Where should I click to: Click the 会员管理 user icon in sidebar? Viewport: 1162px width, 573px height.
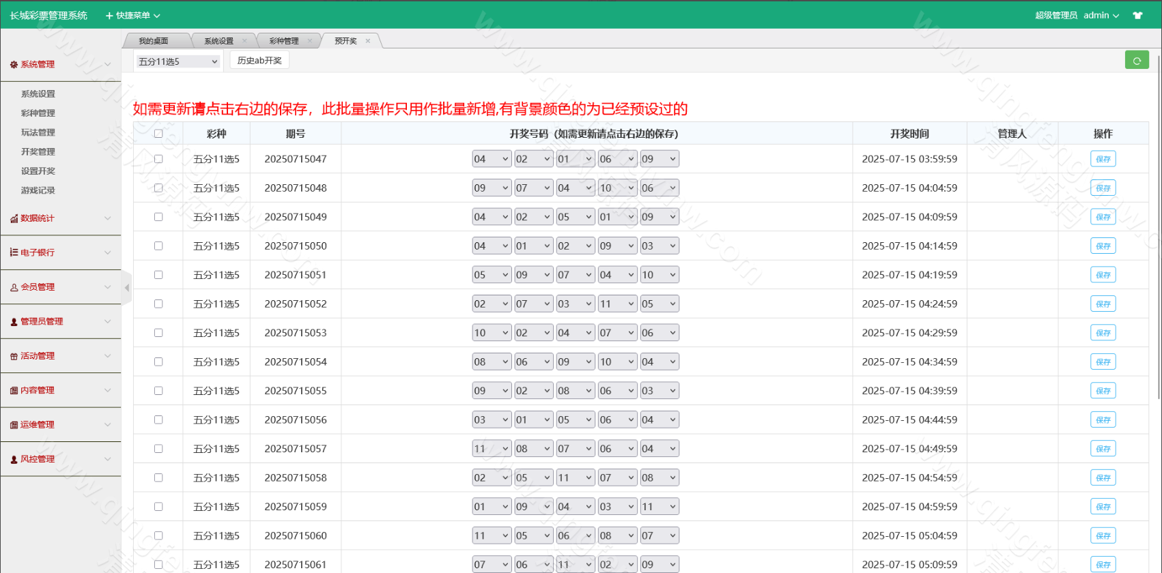click(x=14, y=288)
